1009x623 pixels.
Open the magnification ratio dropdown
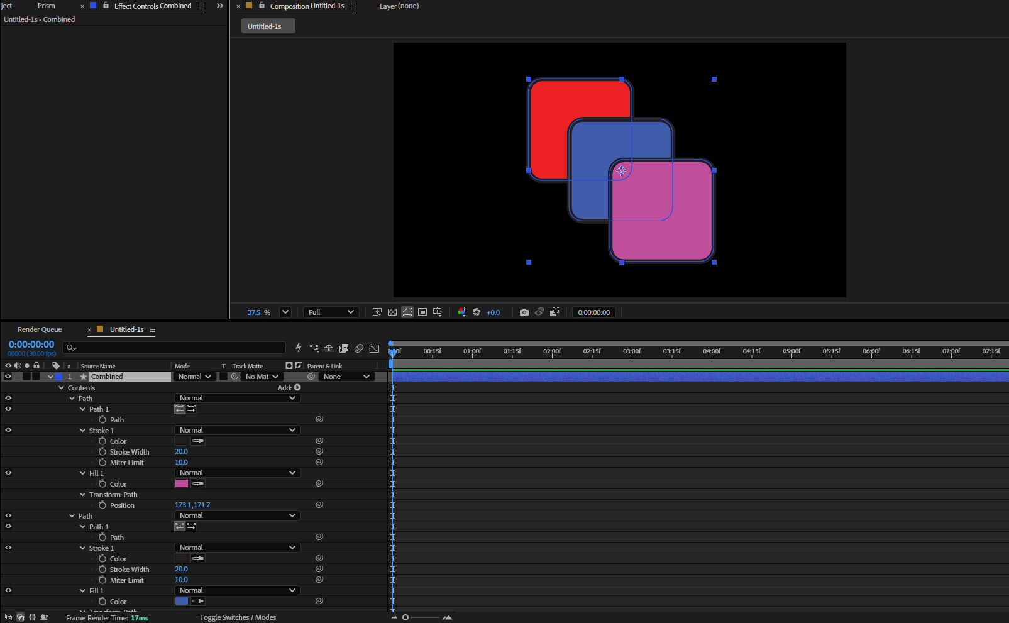[x=285, y=312]
